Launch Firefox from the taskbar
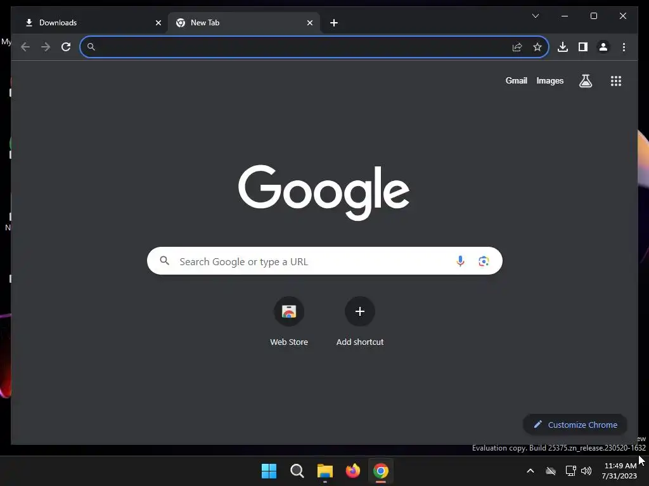Screen dimensions: 649x486 click(x=352, y=471)
